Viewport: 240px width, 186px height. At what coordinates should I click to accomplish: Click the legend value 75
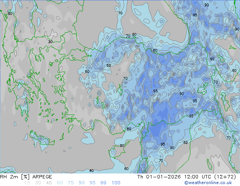click(x=70, y=183)
